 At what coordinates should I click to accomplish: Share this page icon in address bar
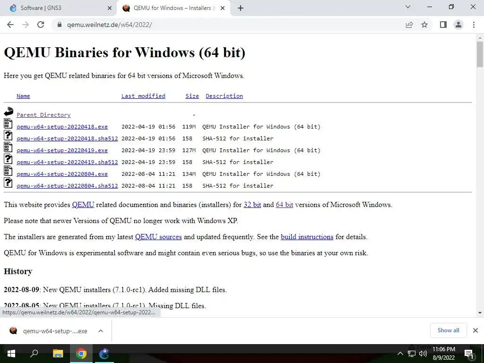[x=409, y=25]
